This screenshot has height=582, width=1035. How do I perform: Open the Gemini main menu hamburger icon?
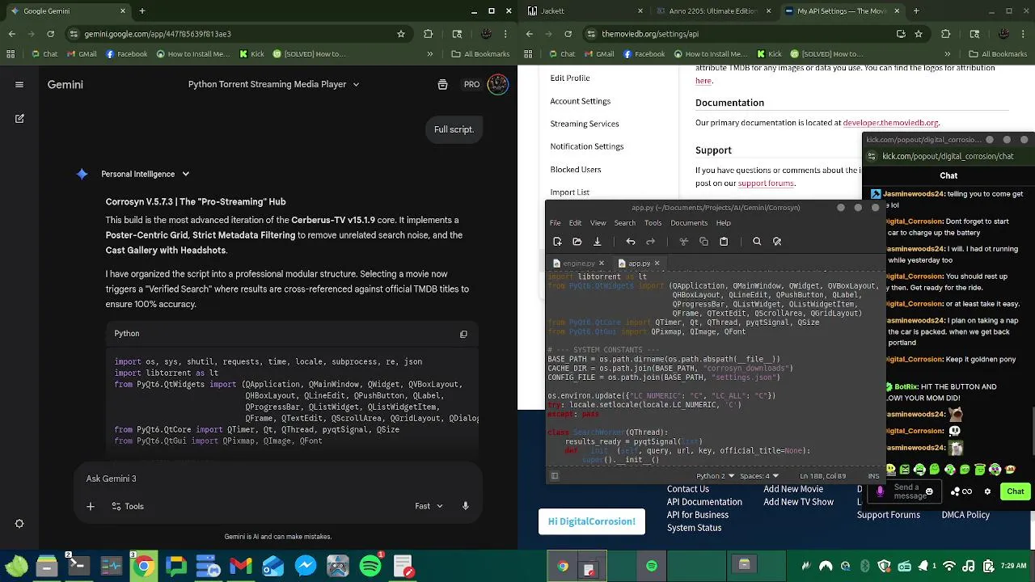pyautogui.click(x=19, y=84)
